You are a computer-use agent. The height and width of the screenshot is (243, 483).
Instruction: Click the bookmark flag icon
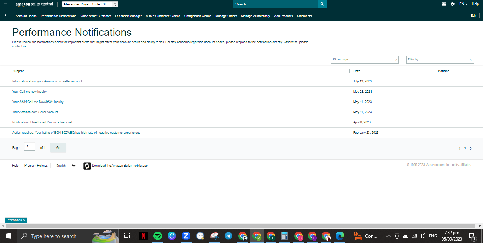point(5,16)
